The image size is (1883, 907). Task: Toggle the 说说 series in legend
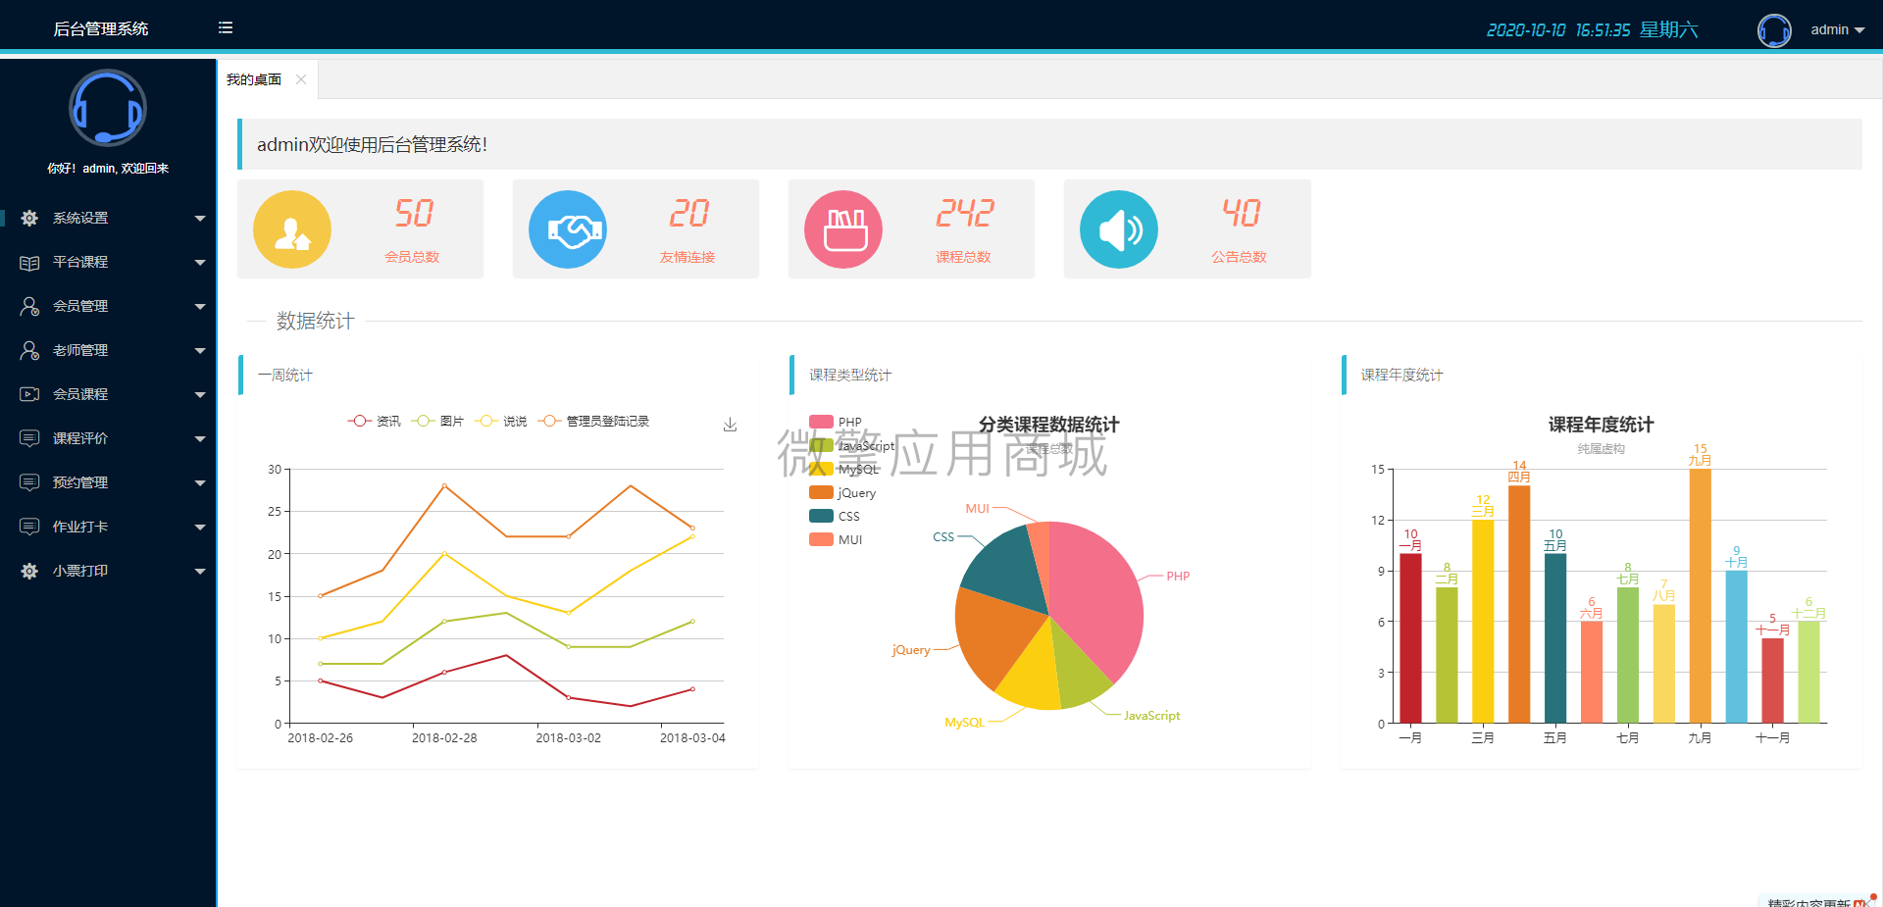tap(501, 421)
